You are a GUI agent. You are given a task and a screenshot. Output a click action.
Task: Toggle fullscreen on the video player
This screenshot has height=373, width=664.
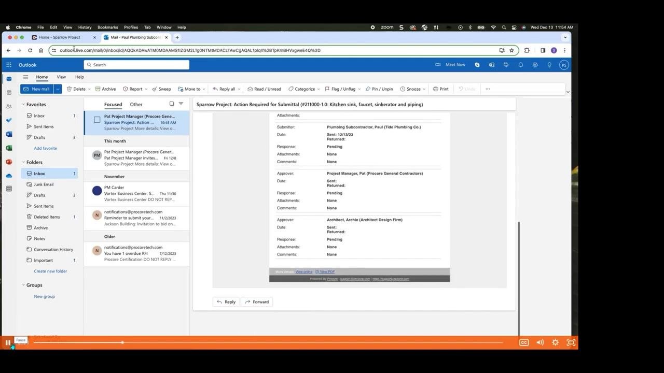[571, 342]
